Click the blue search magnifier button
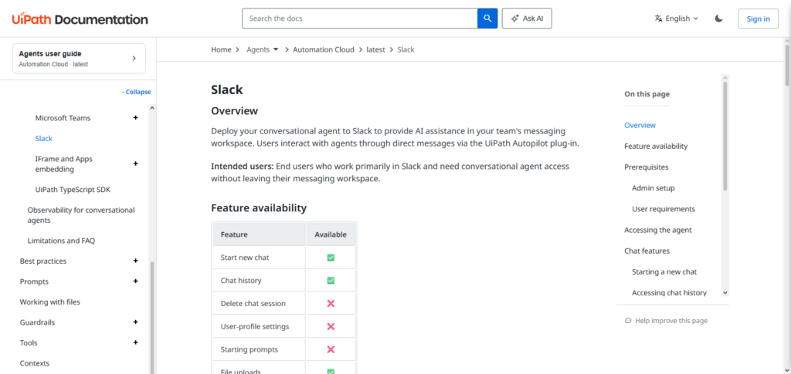Viewport: 791px width, 374px height. coord(487,19)
